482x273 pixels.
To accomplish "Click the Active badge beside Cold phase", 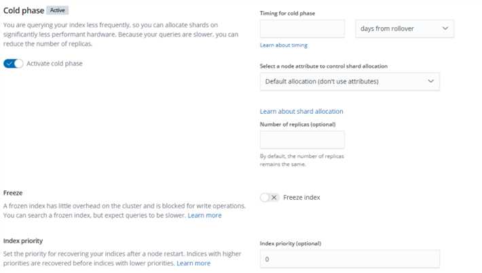I will [x=58, y=10].
